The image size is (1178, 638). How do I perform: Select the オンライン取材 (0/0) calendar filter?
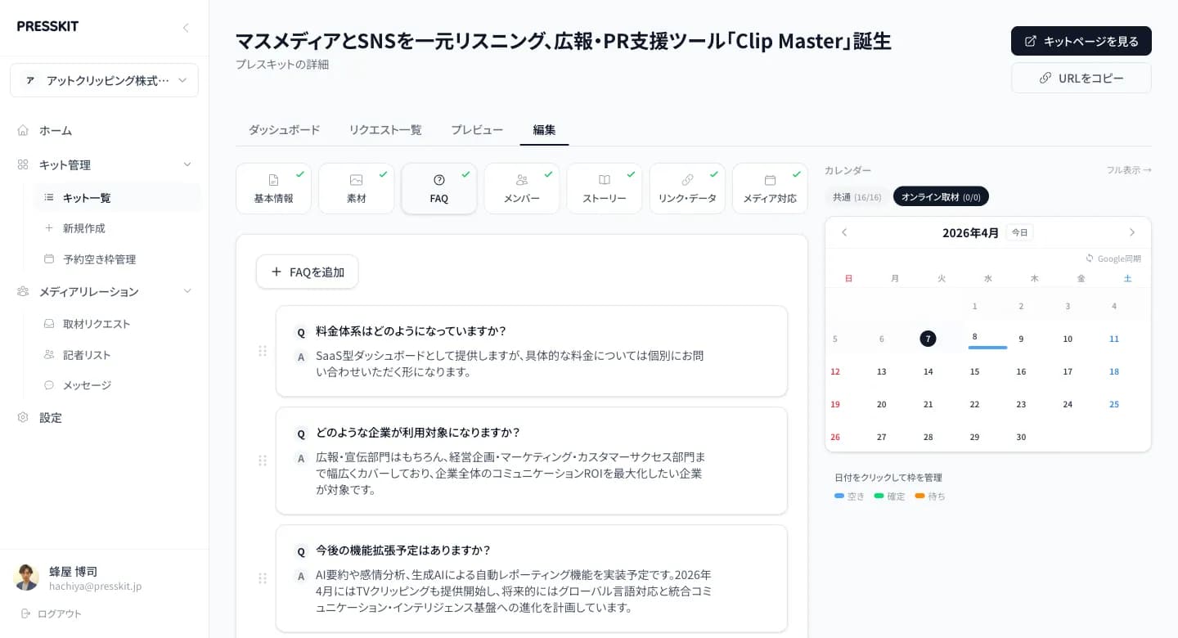941,197
